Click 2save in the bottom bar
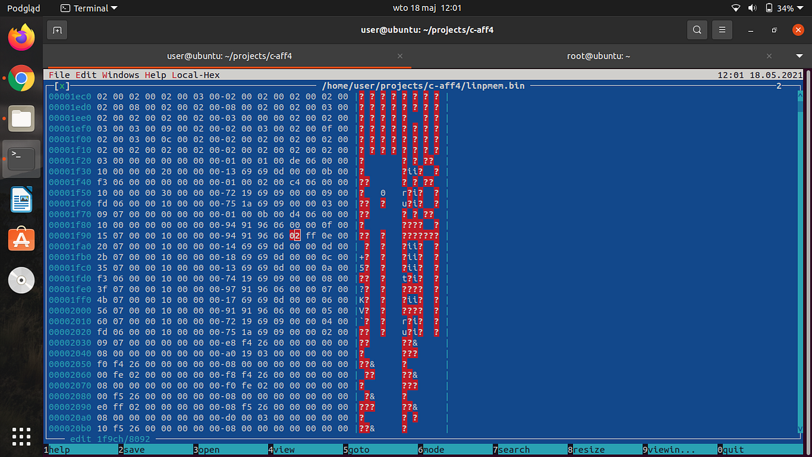Viewport: 812px width, 457px height. click(132, 450)
